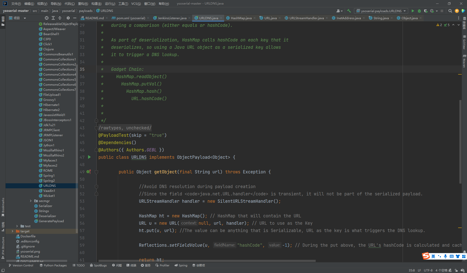Switch to HashMap.java tab
The image size is (467, 273).
point(241,18)
